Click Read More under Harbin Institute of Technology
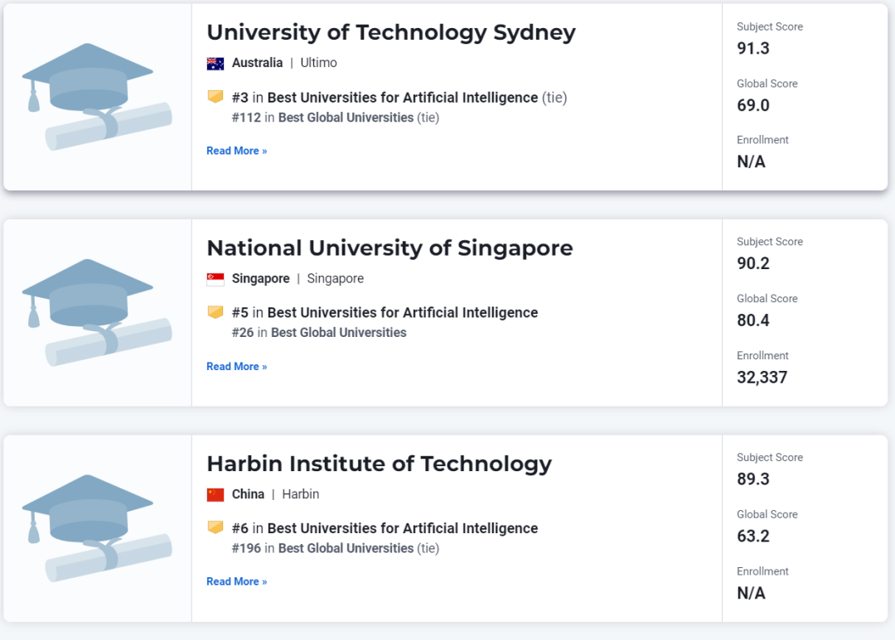Screen dimensions: 895x640 tap(236, 581)
